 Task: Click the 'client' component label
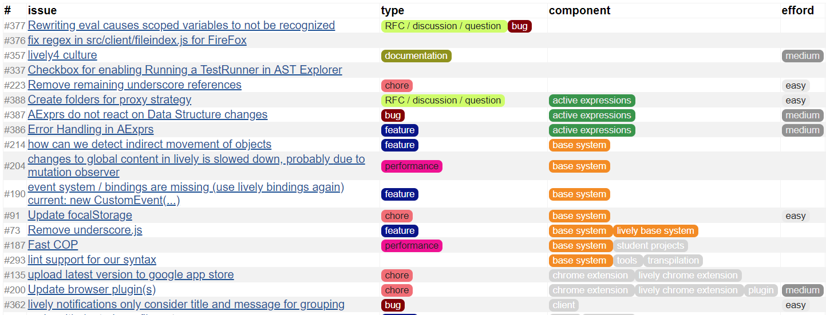pos(564,305)
